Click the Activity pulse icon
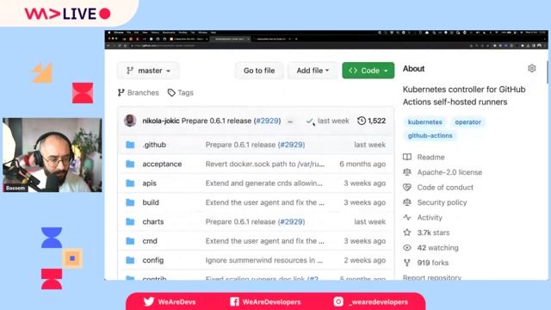This screenshot has width=551, height=310. 407,218
